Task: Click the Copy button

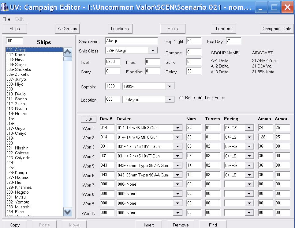Action: tap(14, 225)
